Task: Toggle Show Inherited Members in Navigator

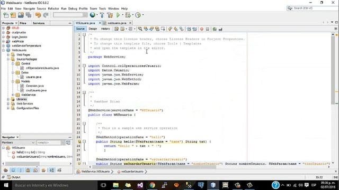Action: pos(6,170)
